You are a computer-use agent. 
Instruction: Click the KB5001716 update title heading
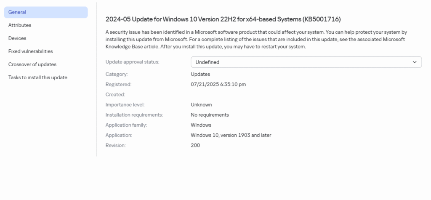[x=223, y=19]
